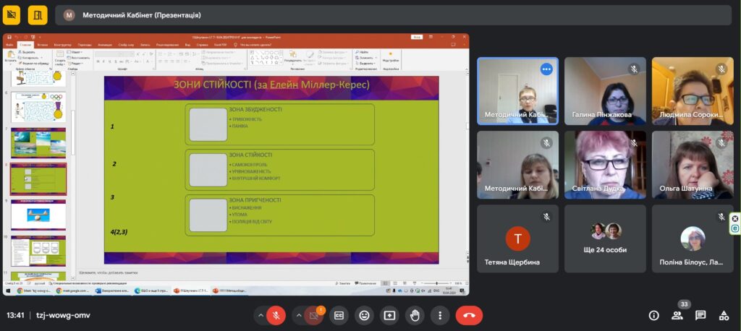Open the emoji reactions panel
The width and height of the screenshot is (741, 331).
pos(364,315)
